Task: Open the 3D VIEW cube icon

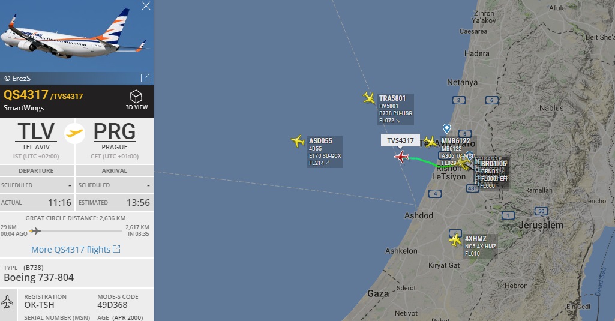Action: (136, 97)
